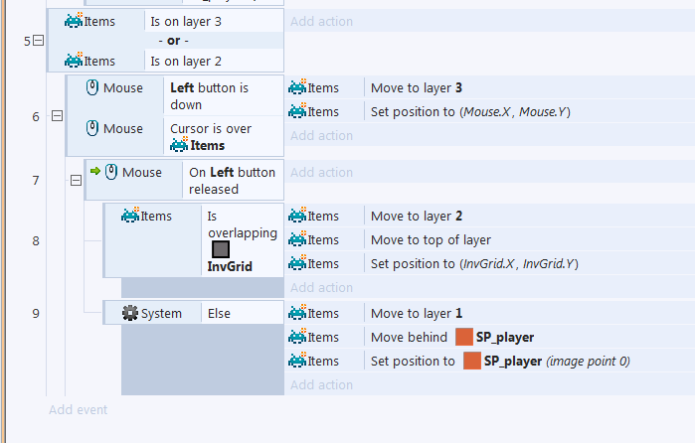Click 'Add action' for Else event 9

321,385
